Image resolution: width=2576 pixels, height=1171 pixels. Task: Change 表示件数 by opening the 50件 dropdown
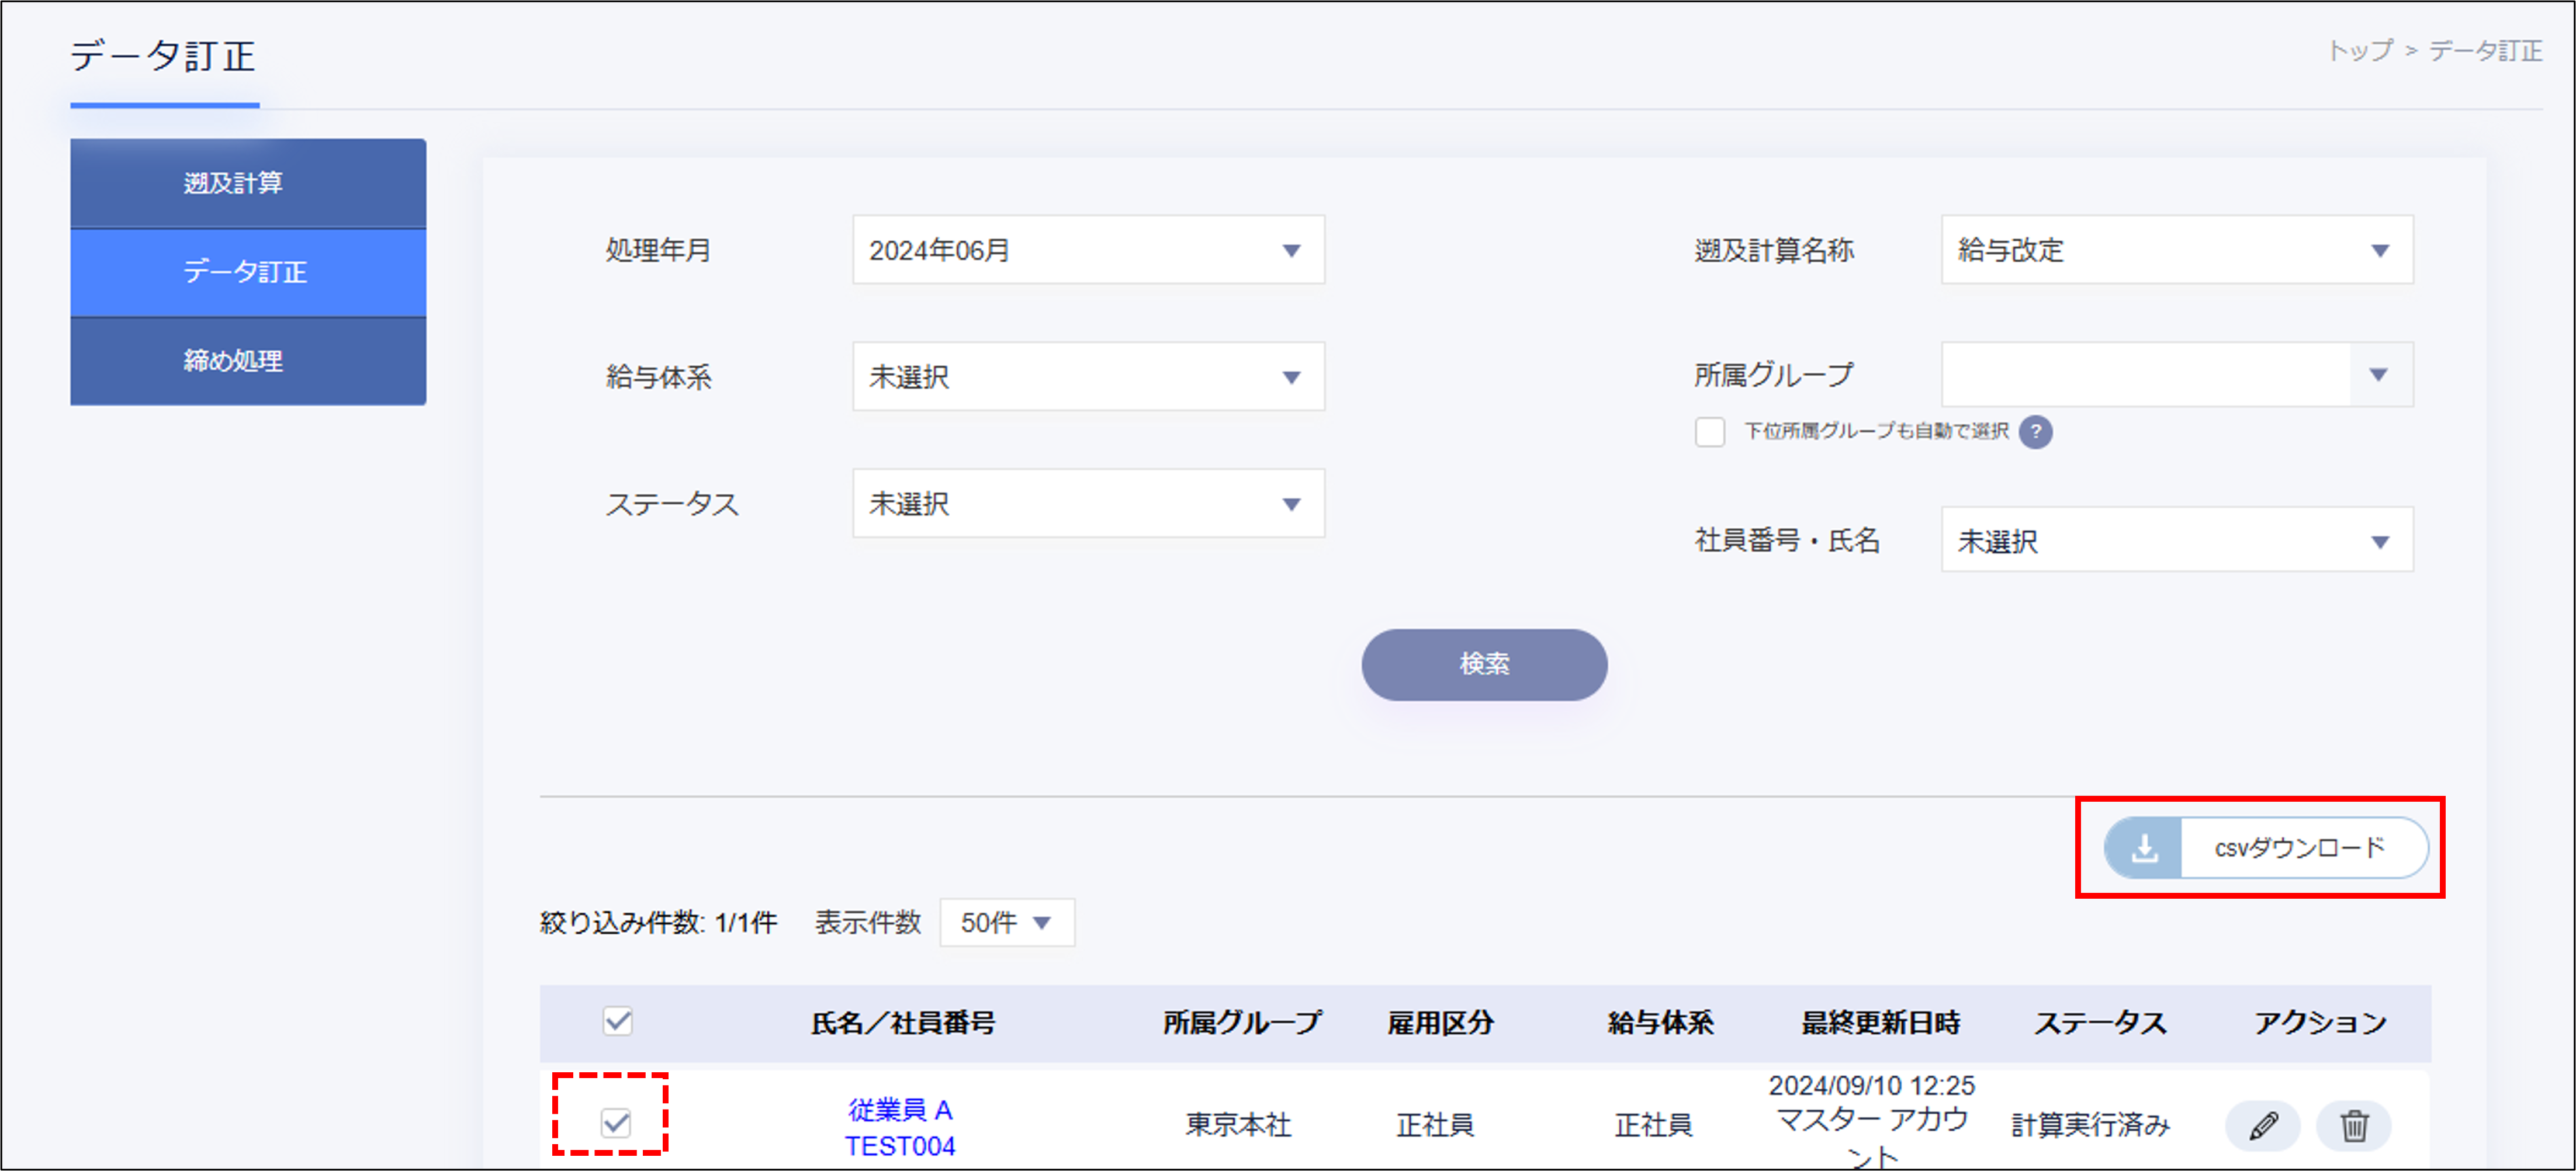(1005, 923)
